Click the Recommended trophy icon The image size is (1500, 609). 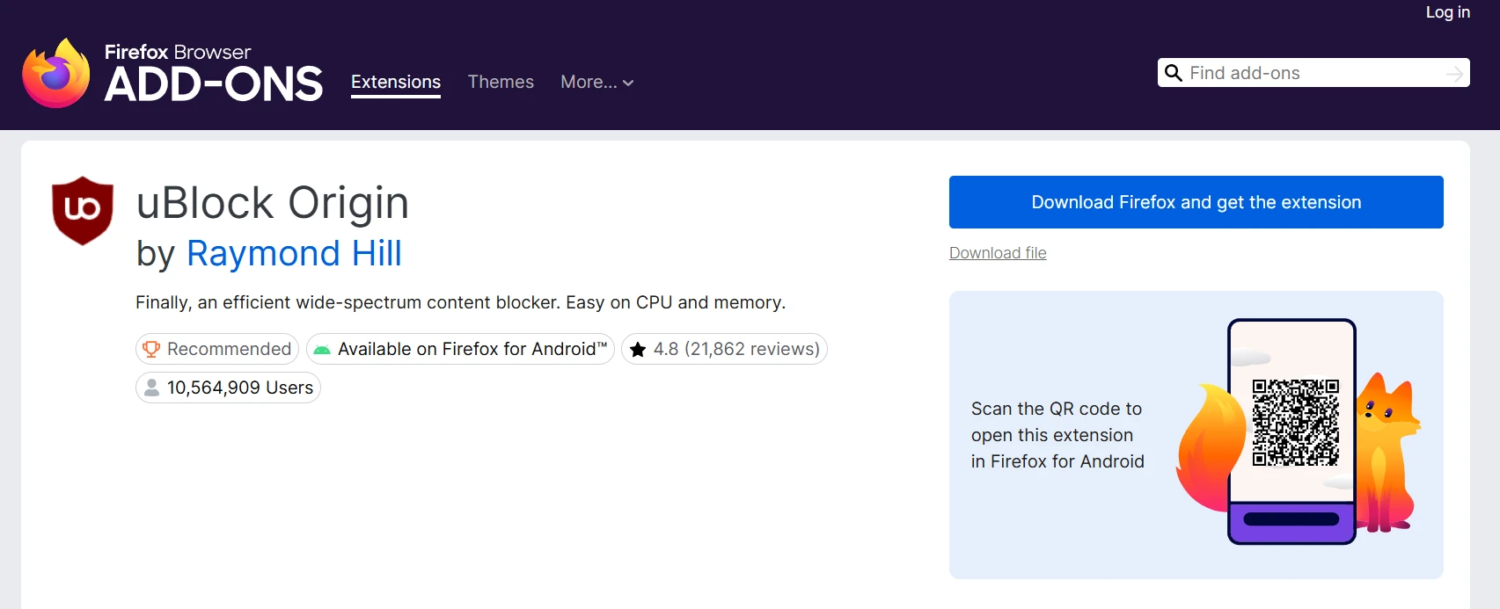pos(151,349)
